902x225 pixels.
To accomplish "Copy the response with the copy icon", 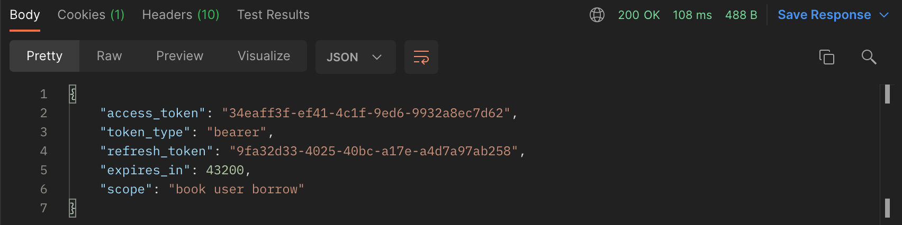I will point(826,57).
